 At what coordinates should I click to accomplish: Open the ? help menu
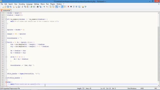coord(64,4)
